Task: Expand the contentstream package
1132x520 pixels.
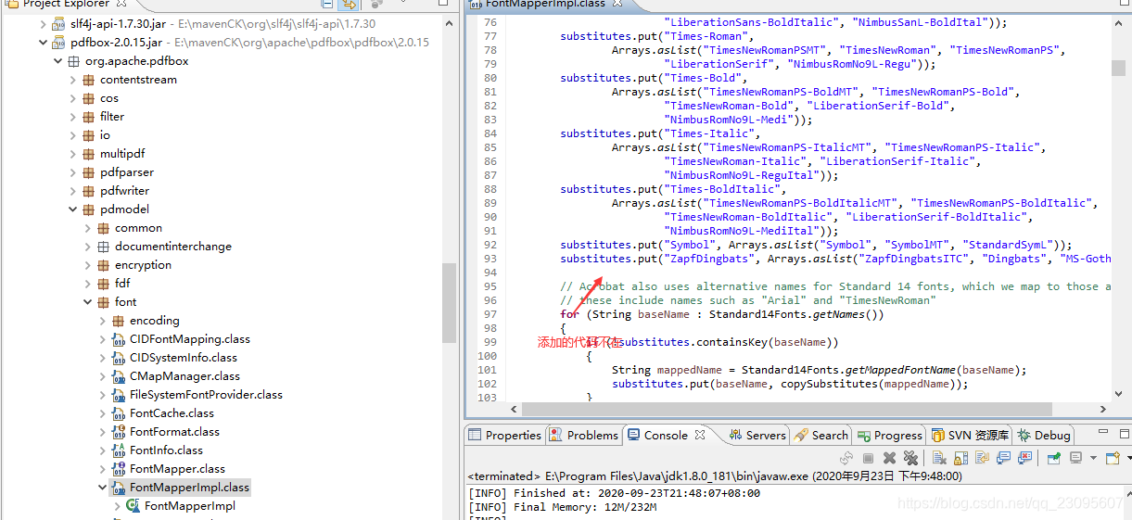Action: click(72, 80)
